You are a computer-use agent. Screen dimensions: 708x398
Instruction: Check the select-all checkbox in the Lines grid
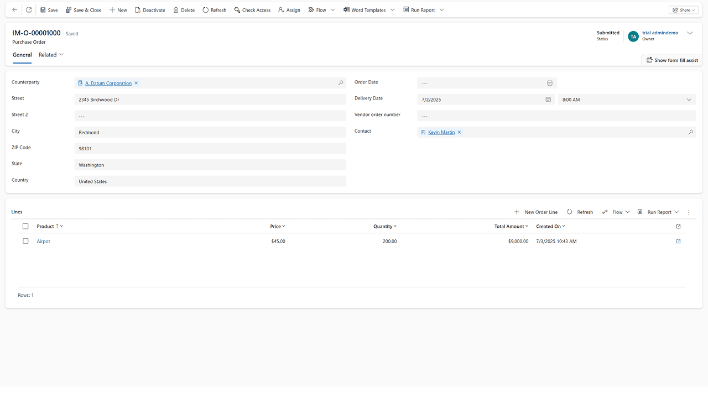click(25, 226)
